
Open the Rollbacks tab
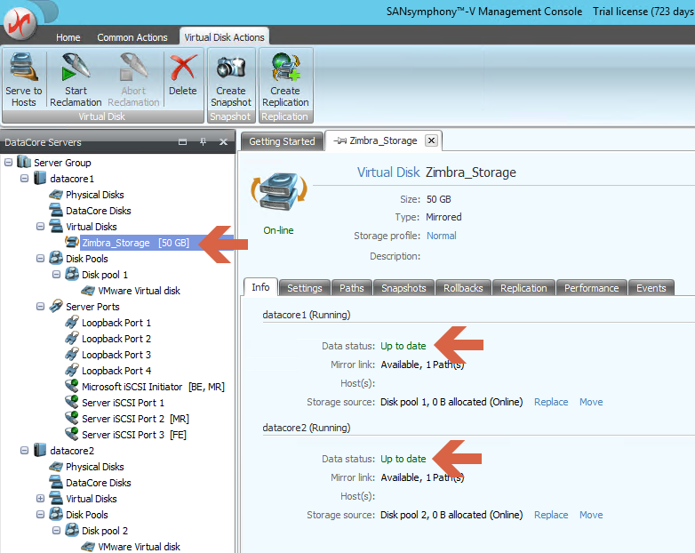(x=463, y=288)
